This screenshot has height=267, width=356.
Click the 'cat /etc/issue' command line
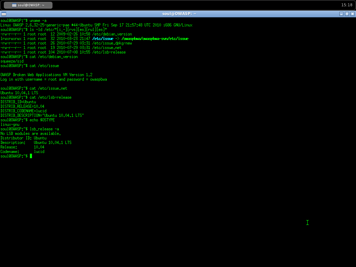point(30,66)
